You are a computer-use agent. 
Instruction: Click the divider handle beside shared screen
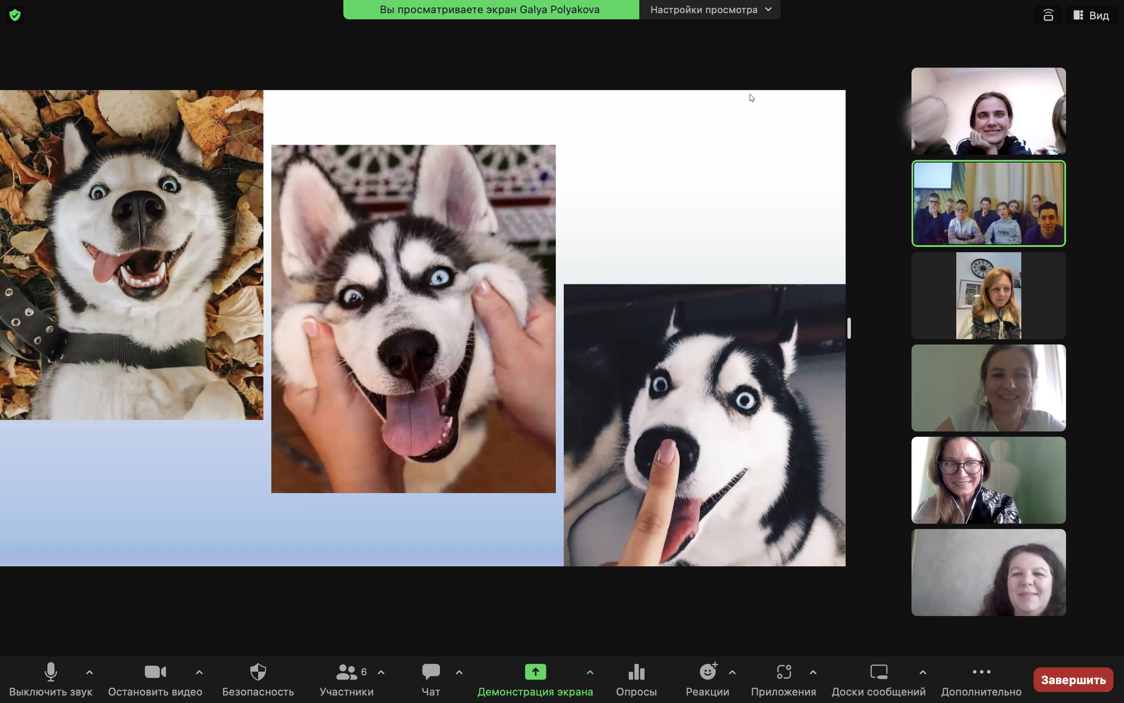849,328
